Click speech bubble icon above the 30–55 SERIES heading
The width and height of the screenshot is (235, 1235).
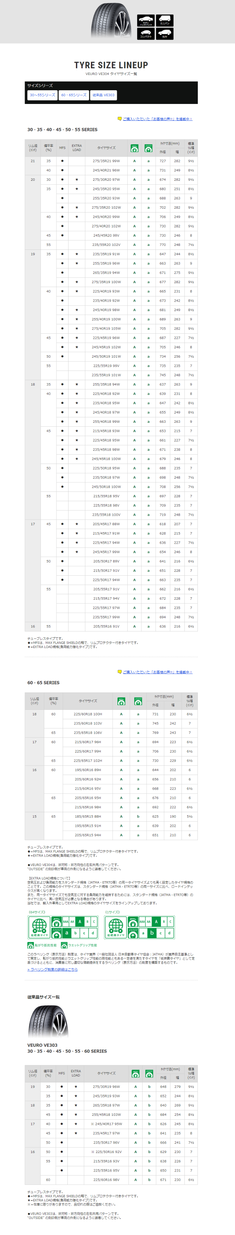(119, 118)
